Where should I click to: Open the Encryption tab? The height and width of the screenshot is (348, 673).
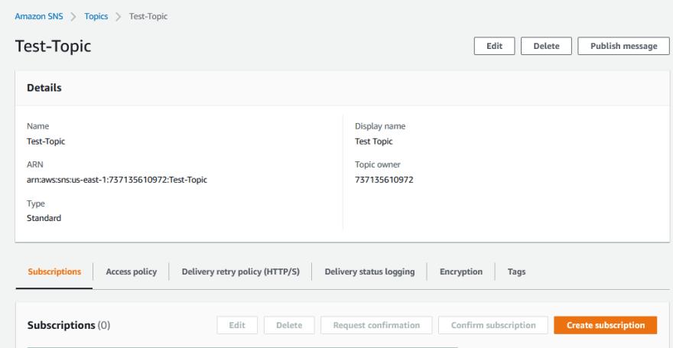(x=461, y=272)
